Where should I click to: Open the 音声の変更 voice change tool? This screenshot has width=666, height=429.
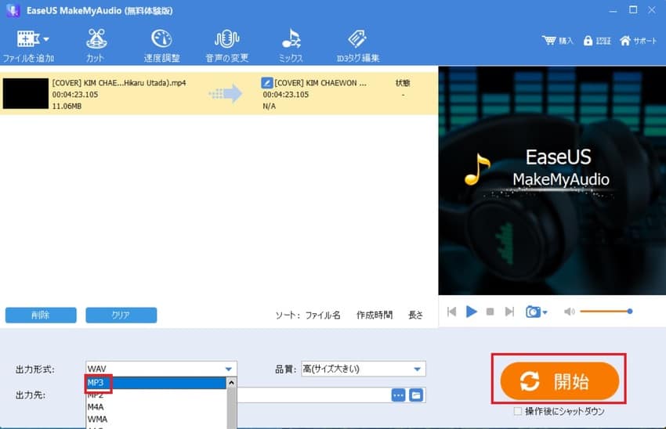226,46
